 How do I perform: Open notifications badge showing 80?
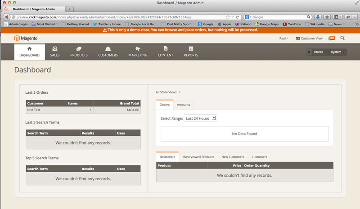[x=332, y=39]
